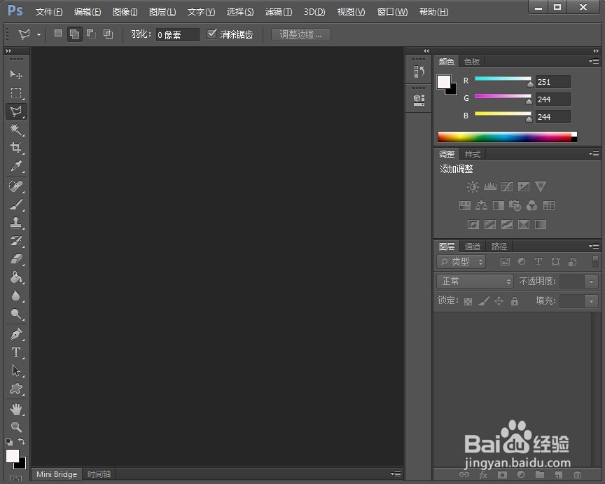Open the Layers panel flyout menu
Image resolution: width=605 pixels, height=484 pixels.
[594, 246]
